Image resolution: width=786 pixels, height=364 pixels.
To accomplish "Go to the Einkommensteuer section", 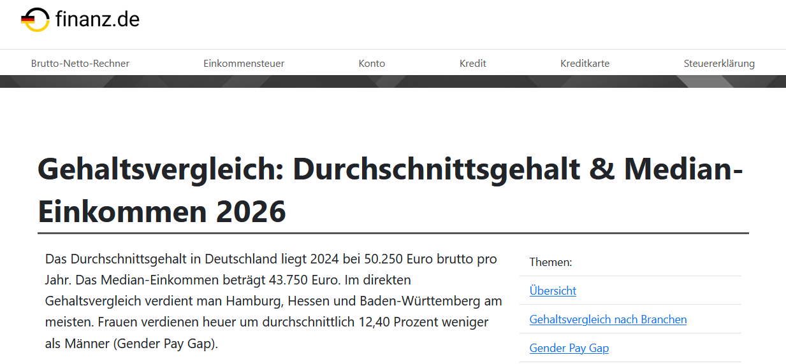I will (244, 63).
